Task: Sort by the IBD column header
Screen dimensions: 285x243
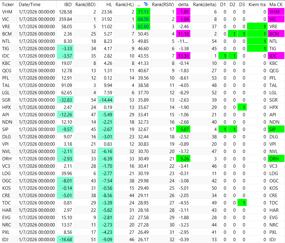Action: [x=68, y=5]
